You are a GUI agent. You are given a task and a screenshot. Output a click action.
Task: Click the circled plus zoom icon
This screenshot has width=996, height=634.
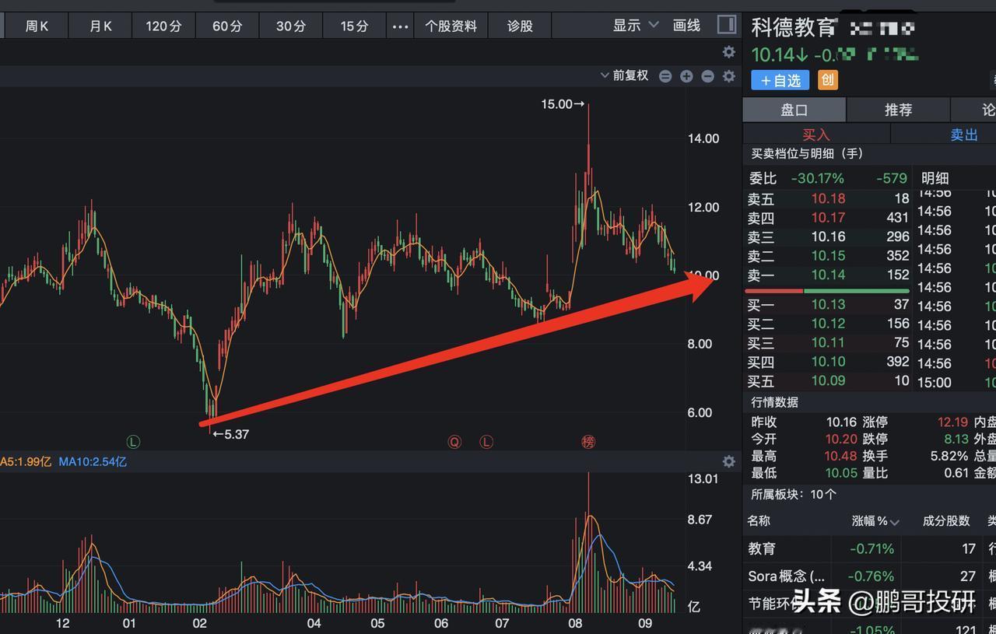[x=686, y=76]
